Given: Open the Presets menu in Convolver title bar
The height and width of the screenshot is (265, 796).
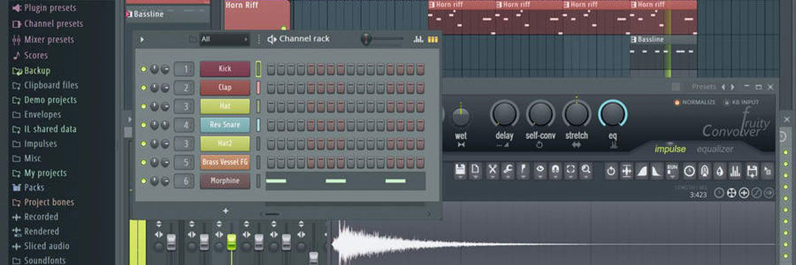Looking at the screenshot, I should 704,87.
